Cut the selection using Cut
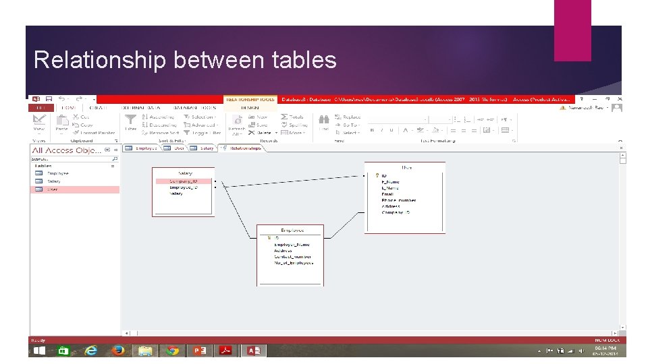This screenshot has width=648, height=364. pos(82,117)
